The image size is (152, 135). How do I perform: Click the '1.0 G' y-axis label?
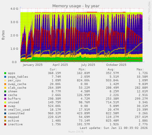click(14, 49)
